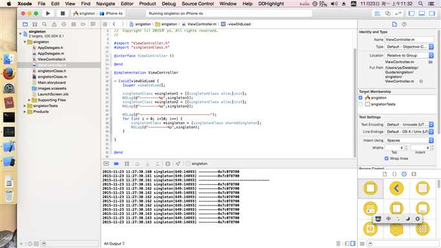The width and height of the screenshot is (441, 248).
Task: Show the Version editor
Action: [x=398, y=13]
